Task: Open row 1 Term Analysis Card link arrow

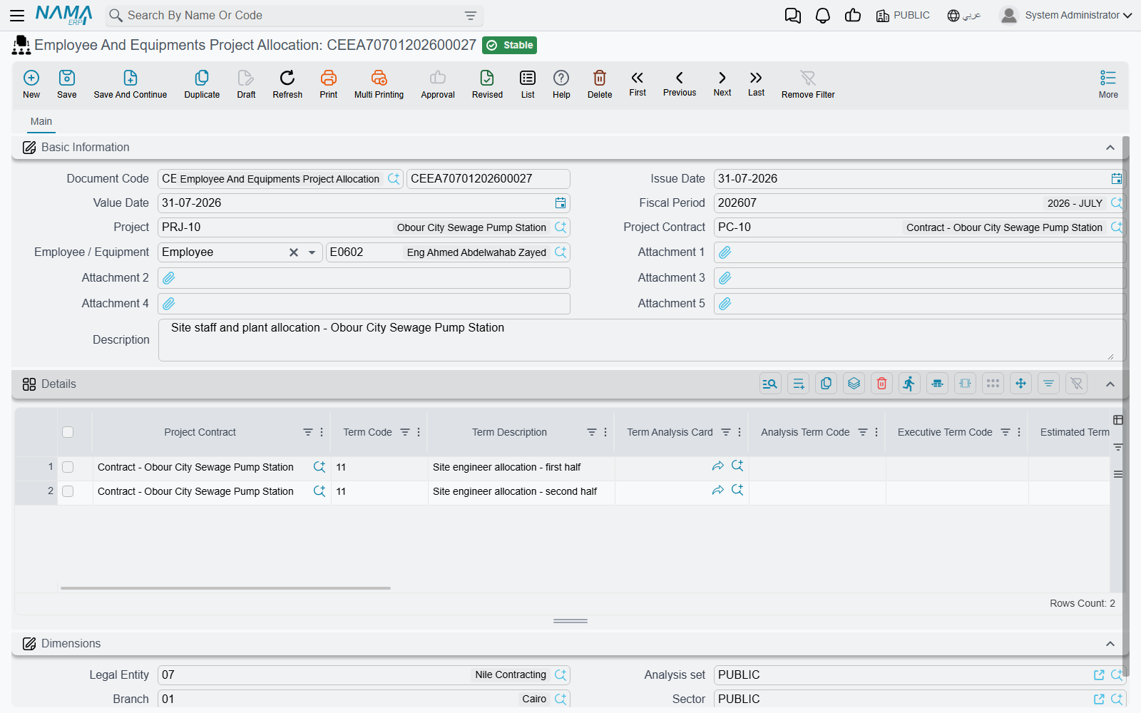Action: click(x=718, y=466)
